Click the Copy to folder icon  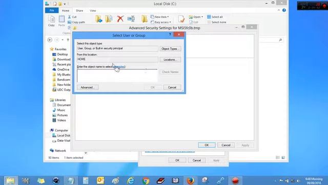[x=109, y=19]
